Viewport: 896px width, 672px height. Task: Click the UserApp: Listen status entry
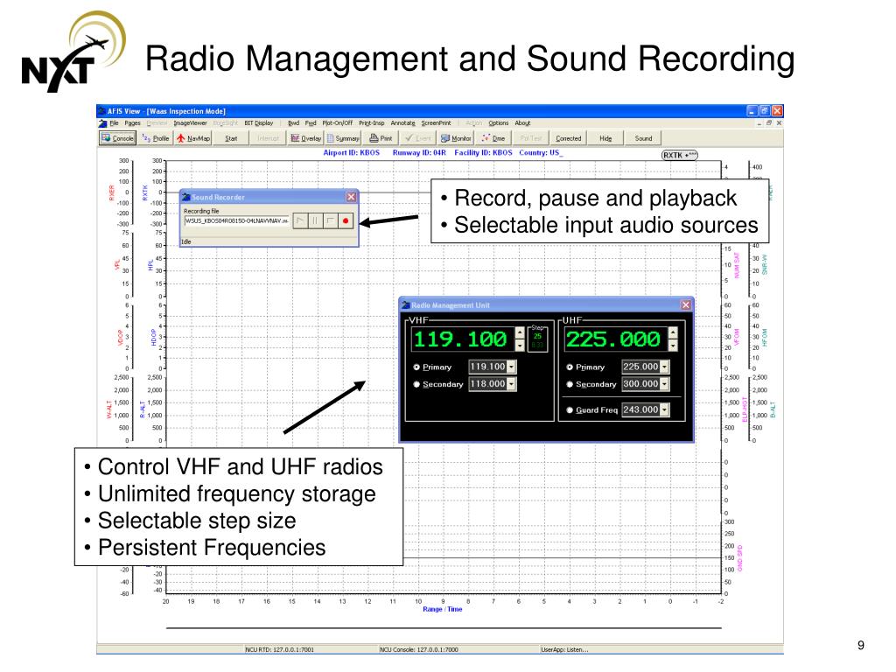click(564, 650)
